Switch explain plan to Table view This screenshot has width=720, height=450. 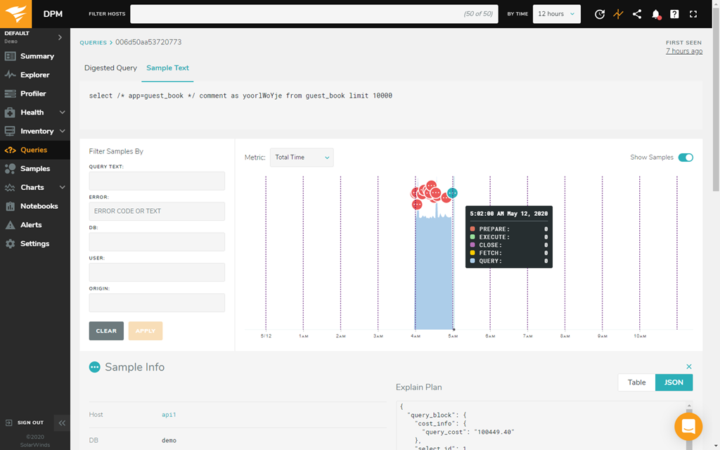point(636,382)
